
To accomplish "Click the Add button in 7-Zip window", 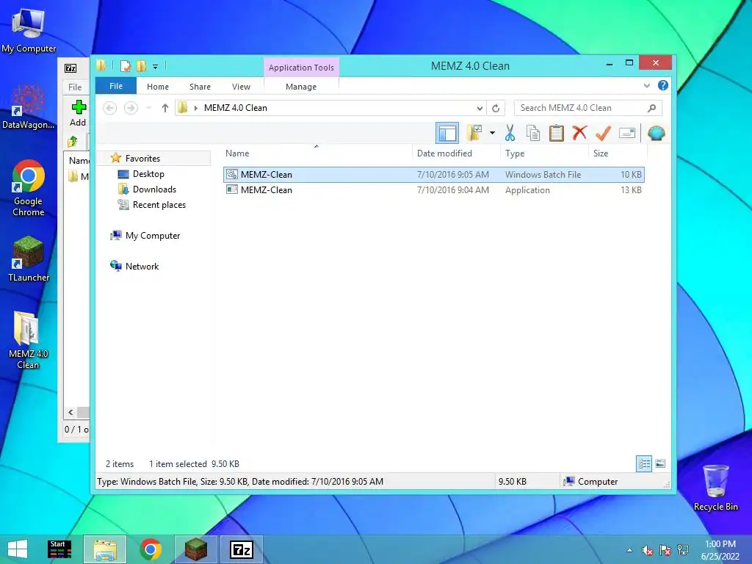I will (78, 113).
